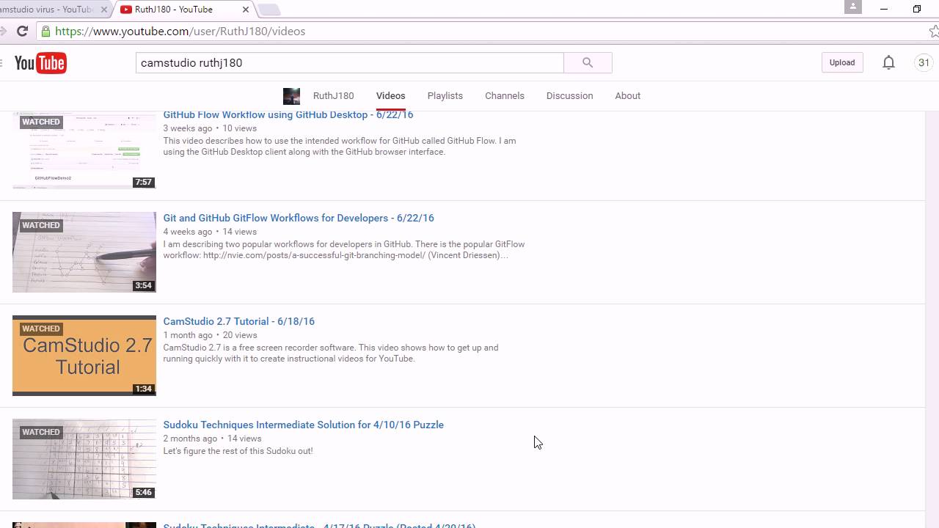
Task: Click the Chrome profile person icon
Action: 852,7
